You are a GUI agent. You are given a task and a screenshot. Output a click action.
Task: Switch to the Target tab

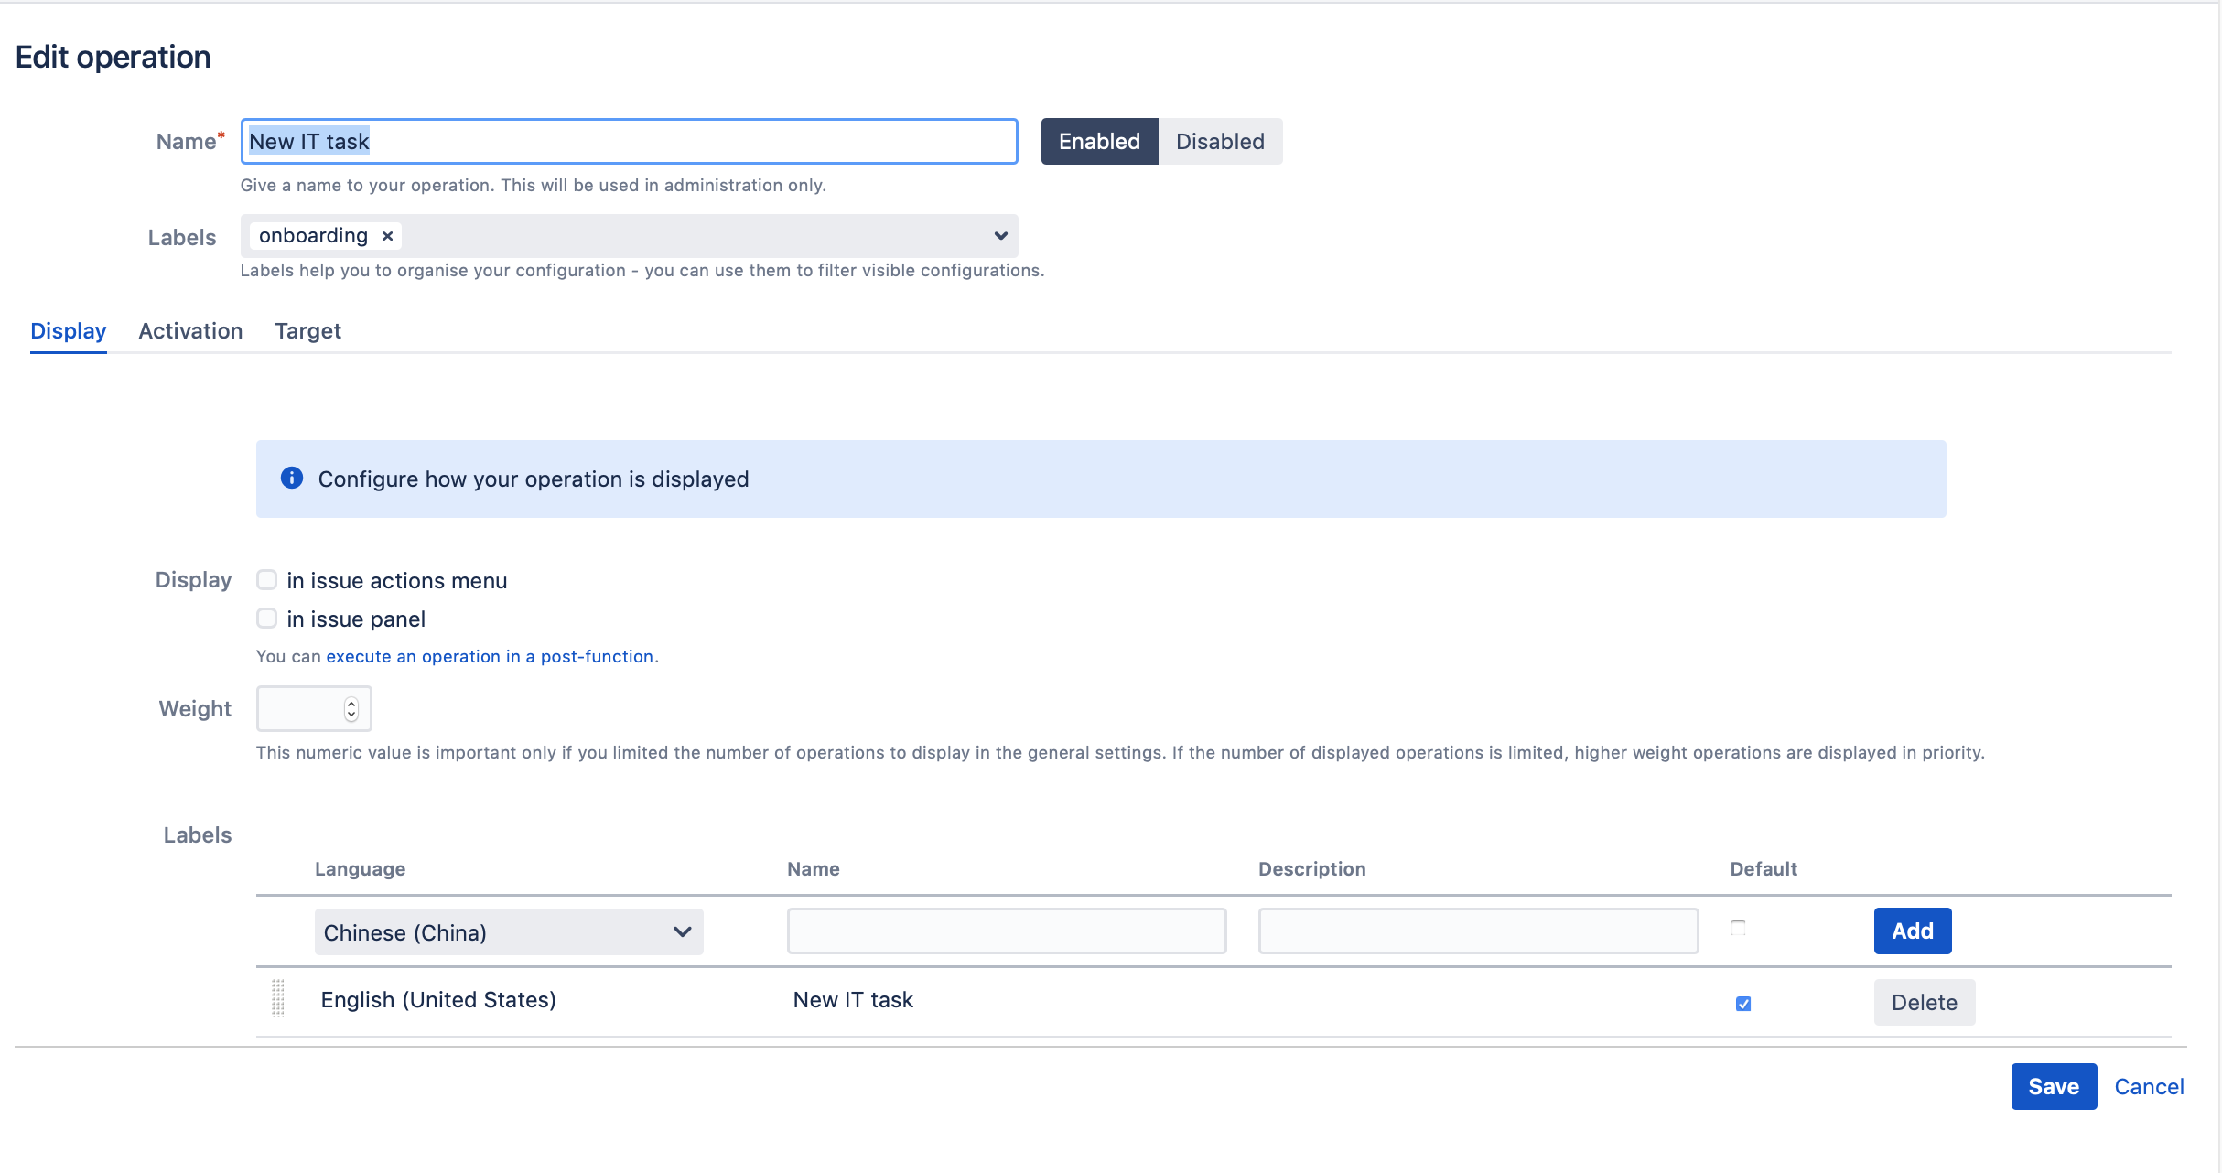coord(308,330)
